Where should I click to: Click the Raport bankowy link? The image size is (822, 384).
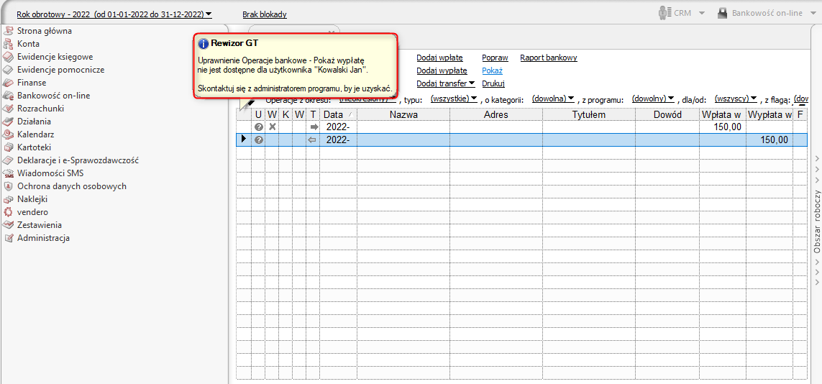pyautogui.click(x=548, y=58)
